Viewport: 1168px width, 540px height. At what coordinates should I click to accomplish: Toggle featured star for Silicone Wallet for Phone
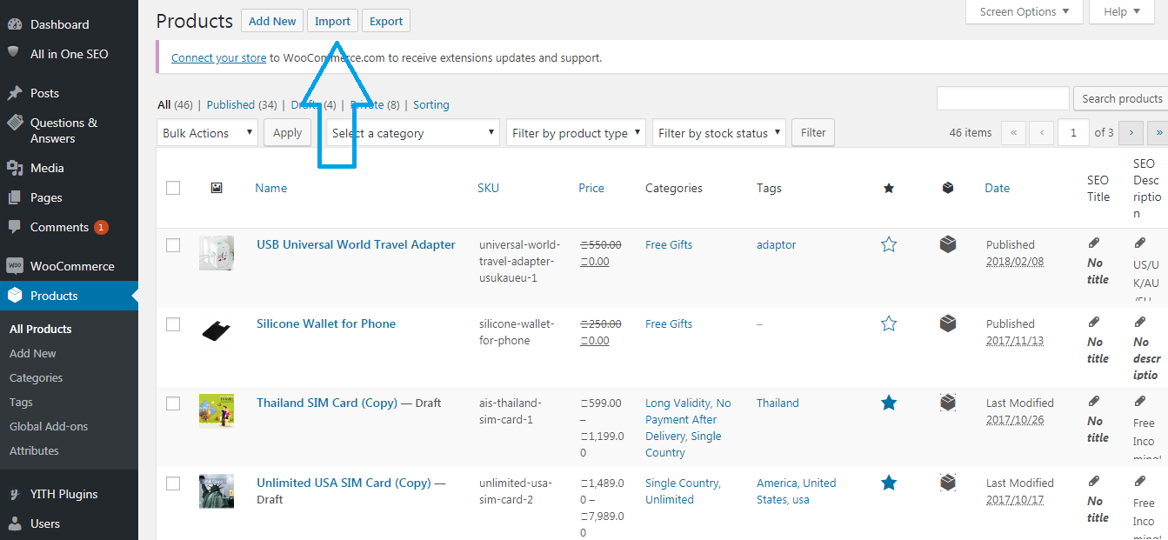(x=889, y=324)
